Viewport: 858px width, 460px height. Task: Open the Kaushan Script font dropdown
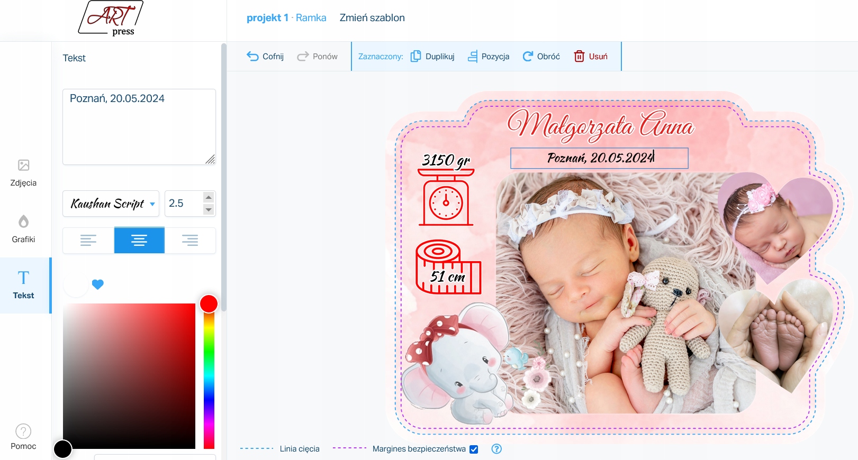point(111,204)
